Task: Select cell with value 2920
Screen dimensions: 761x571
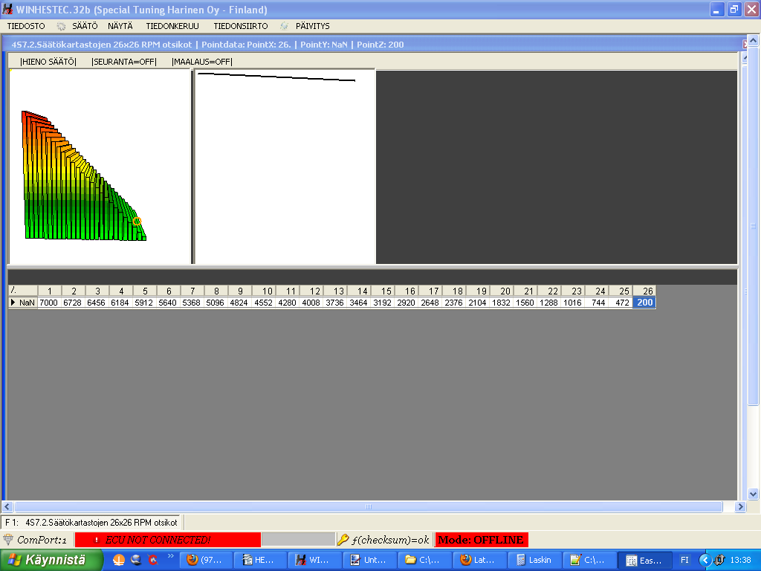Action: [407, 303]
